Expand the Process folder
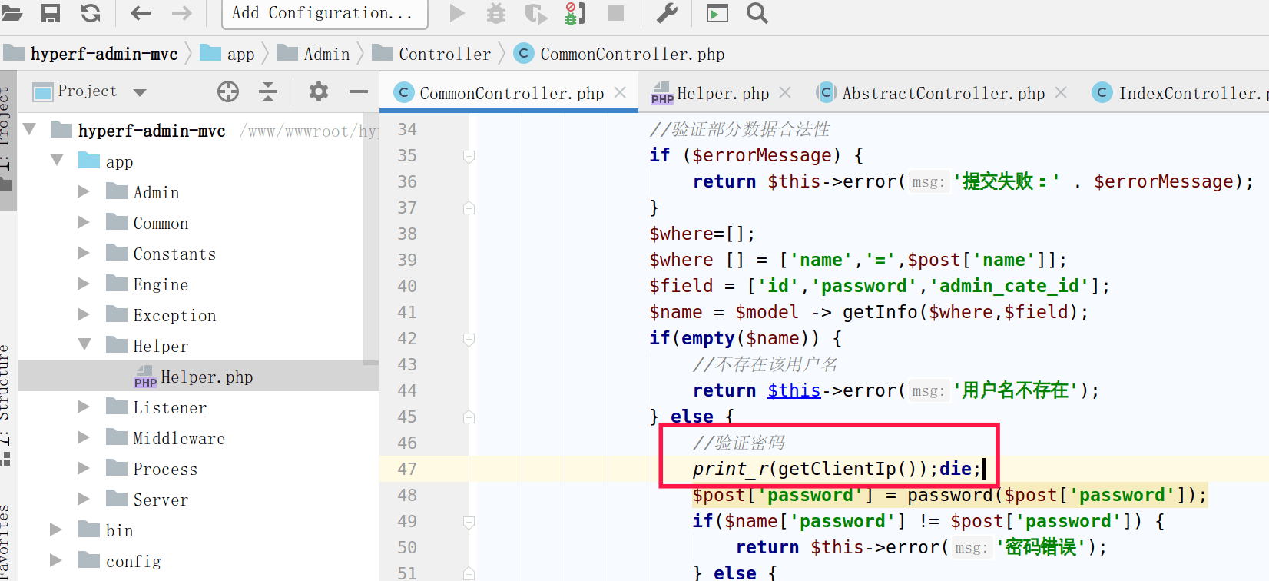1269x581 pixels. pos(84,468)
